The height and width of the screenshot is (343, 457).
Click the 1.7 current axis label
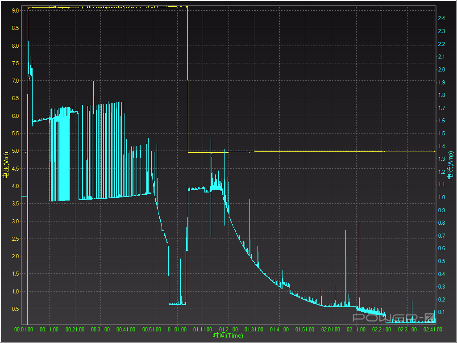[x=441, y=108]
